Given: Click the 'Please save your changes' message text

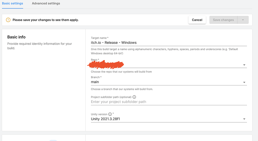Looking at the screenshot, I should point(46,20).
